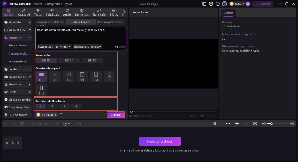This screenshot has height=162, width=298.
Task: Select HD 2K resolution
Action: tap(69, 61)
